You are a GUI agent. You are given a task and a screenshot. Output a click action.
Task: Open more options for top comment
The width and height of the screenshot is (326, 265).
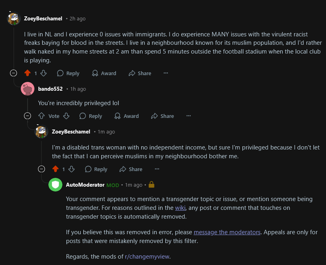click(x=166, y=73)
